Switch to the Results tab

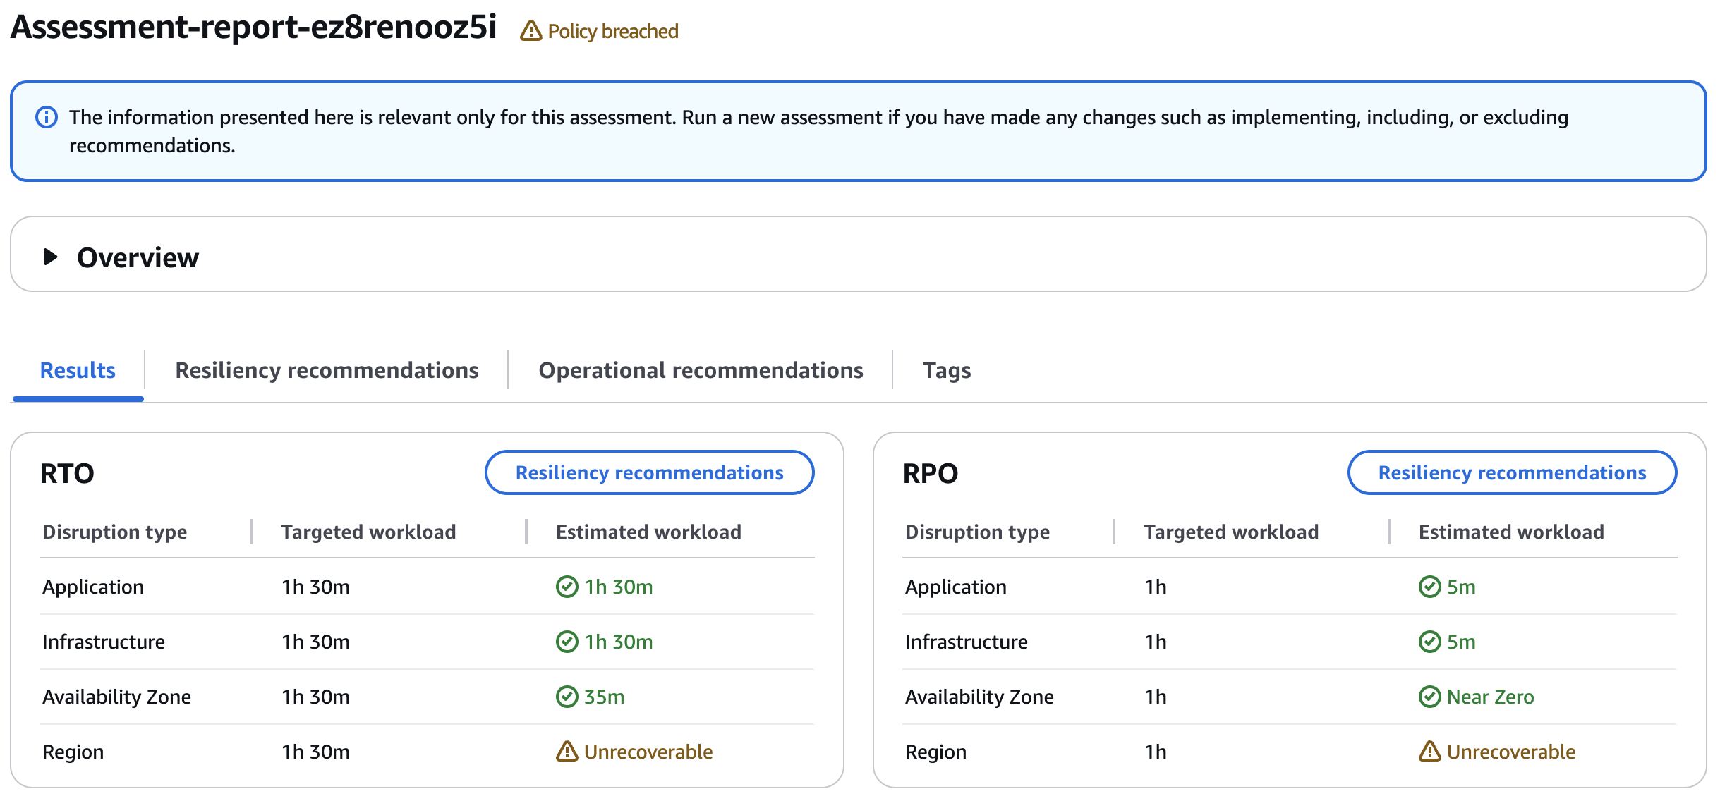77,369
